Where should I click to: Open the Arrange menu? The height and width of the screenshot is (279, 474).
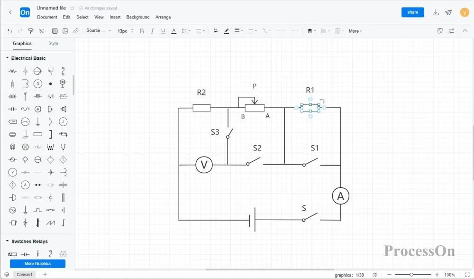point(163,17)
